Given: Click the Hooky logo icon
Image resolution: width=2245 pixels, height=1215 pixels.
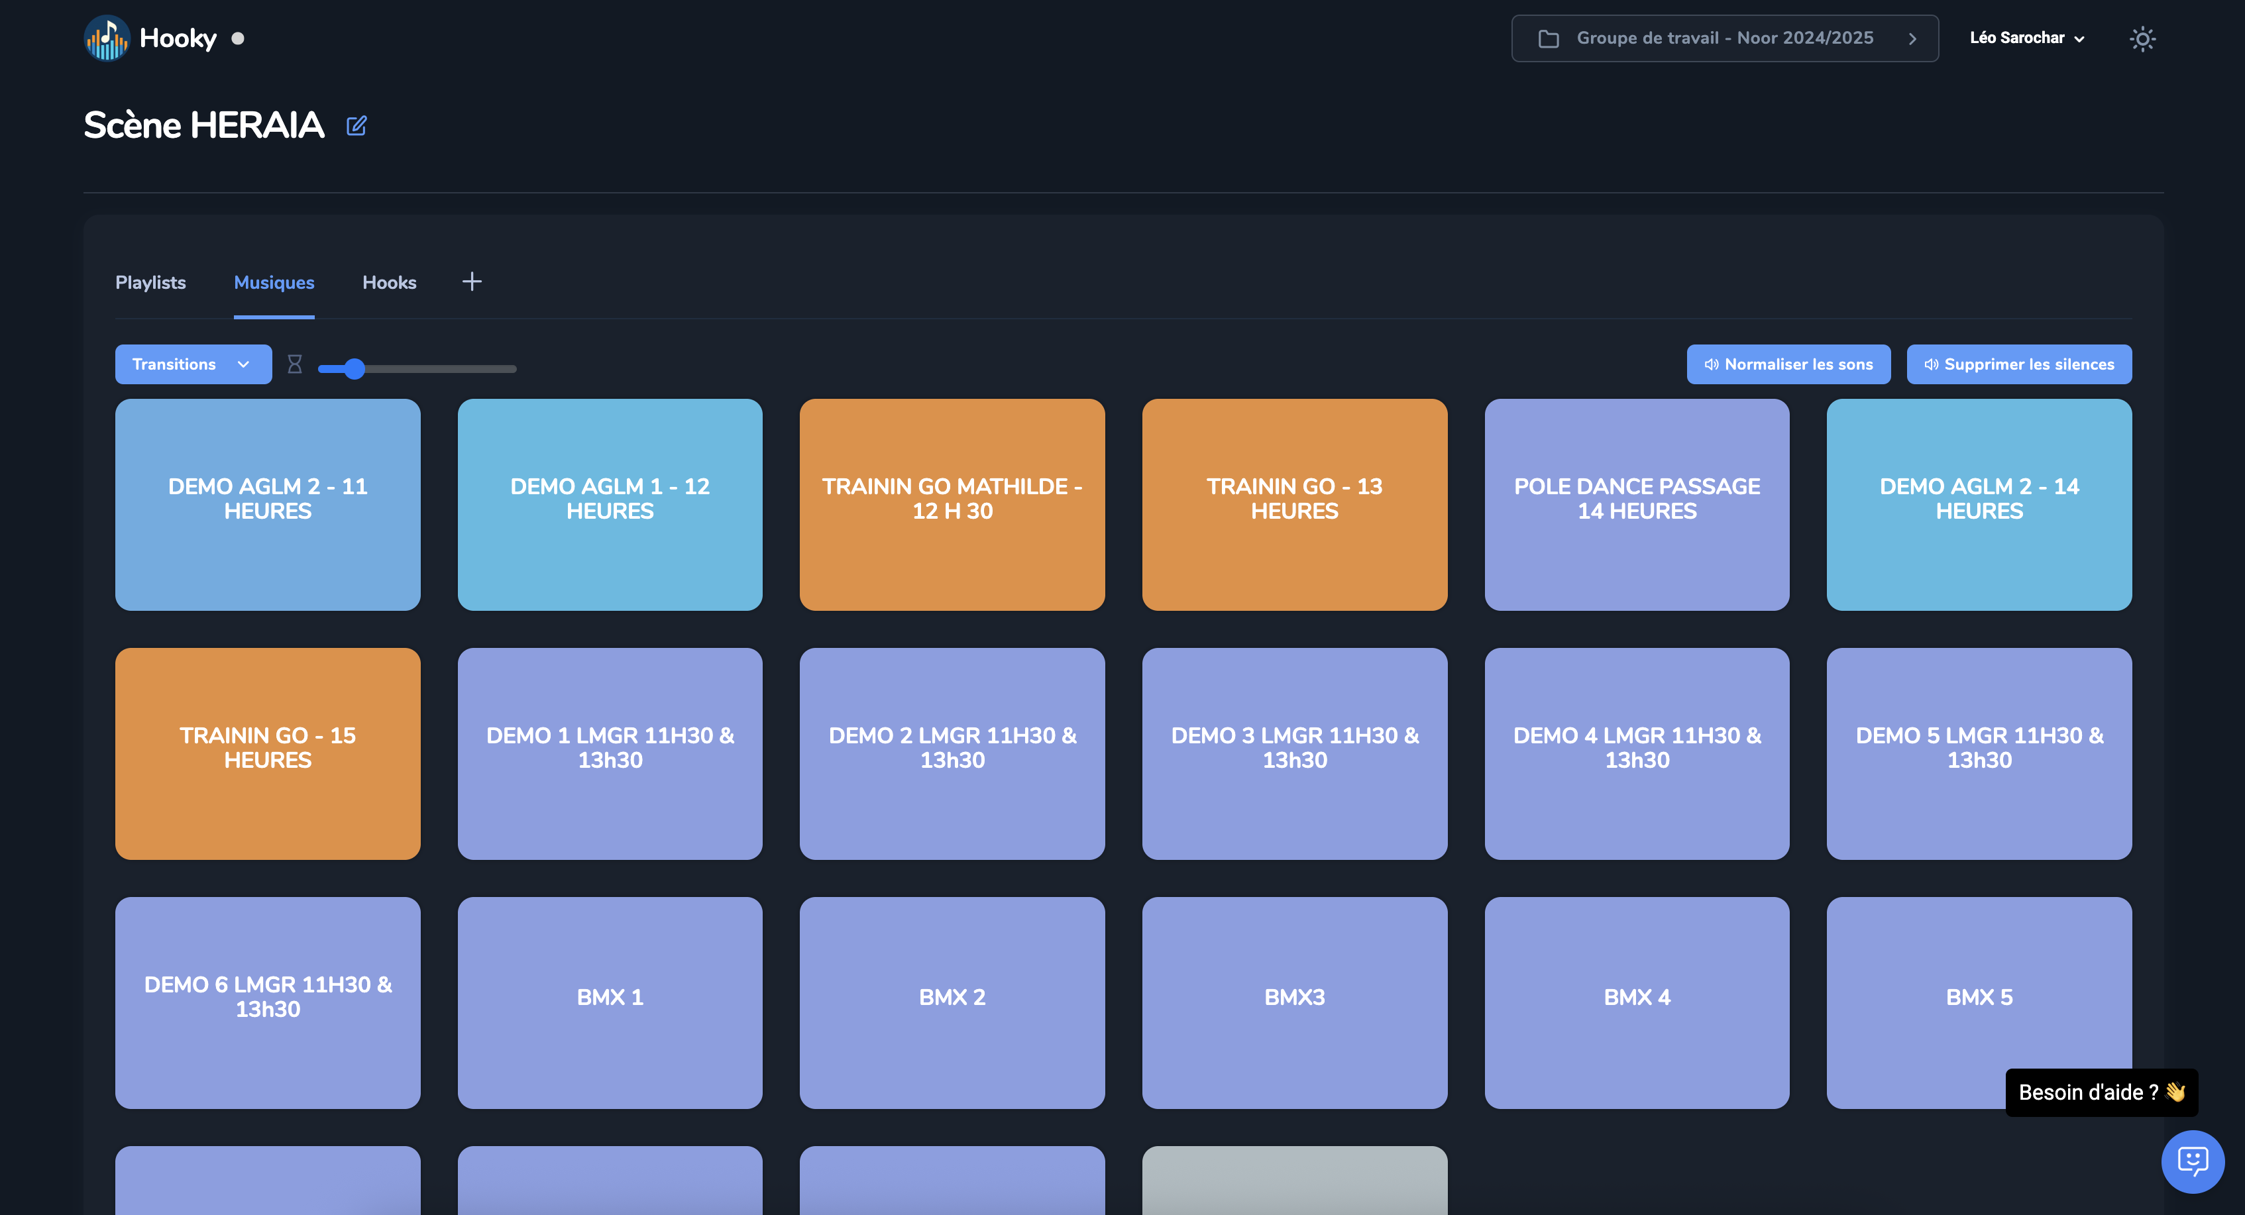Looking at the screenshot, I should pyautogui.click(x=106, y=38).
